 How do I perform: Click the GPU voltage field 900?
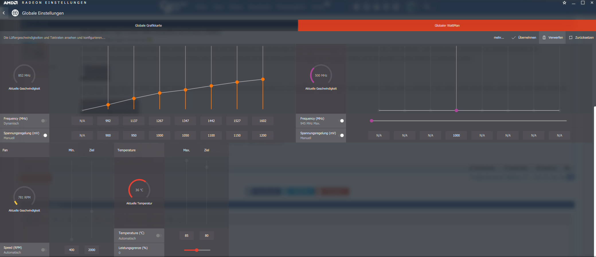click(x=108, y=135)
